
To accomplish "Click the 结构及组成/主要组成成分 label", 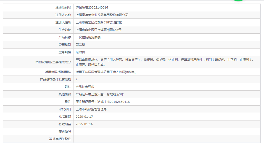I will tap(53, 62).
